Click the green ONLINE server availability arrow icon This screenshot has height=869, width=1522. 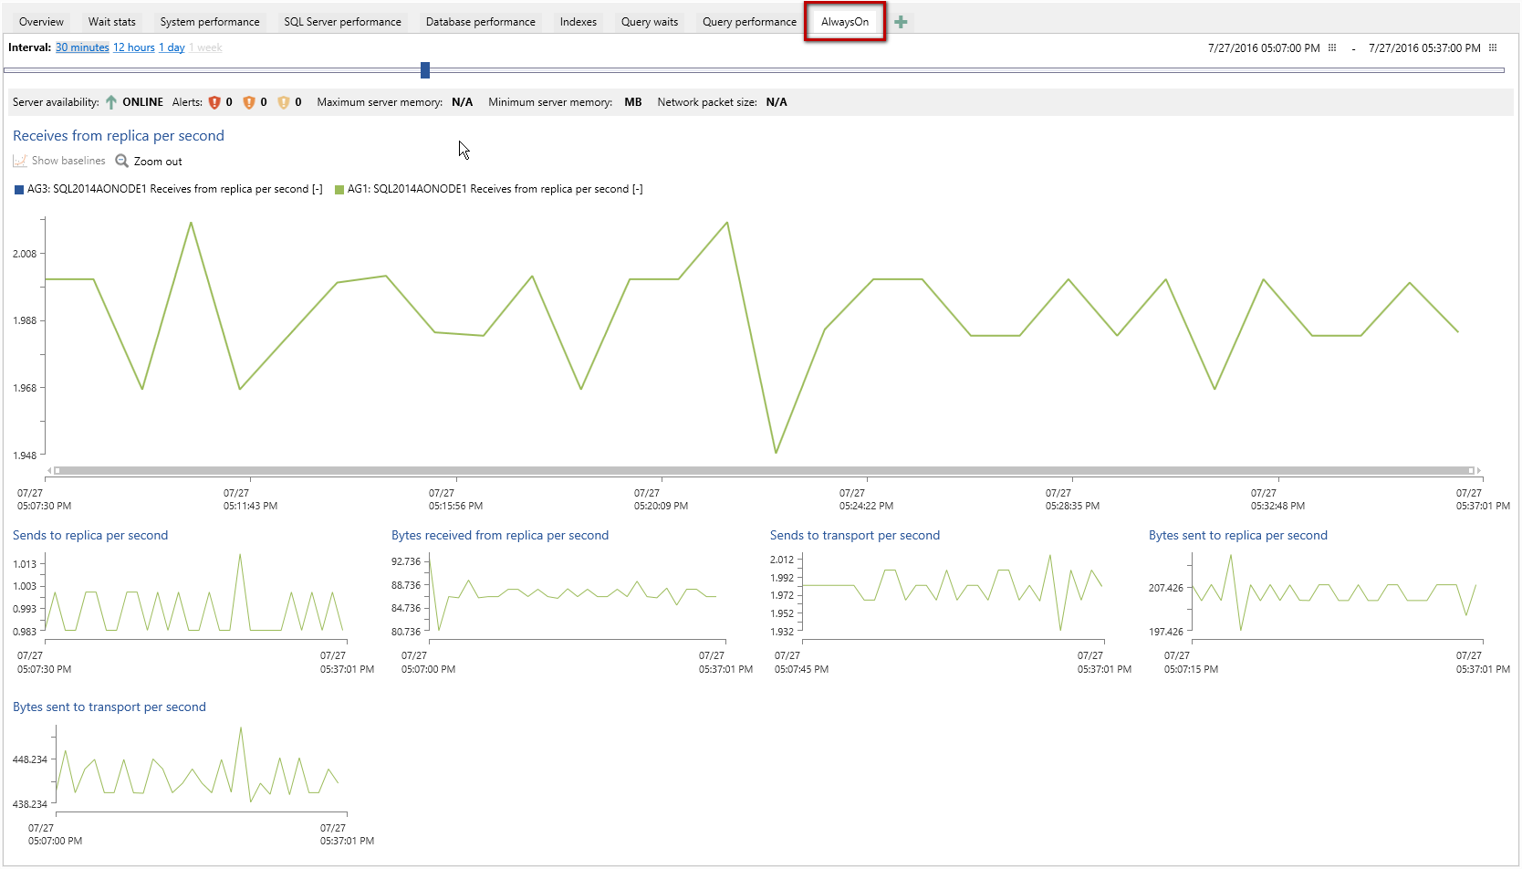(x=109, y=101)
